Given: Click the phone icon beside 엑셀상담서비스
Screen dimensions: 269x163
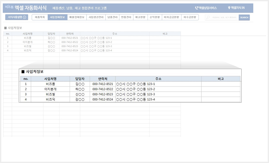Looking at the screenshot, I should click(x=196, y=8).
